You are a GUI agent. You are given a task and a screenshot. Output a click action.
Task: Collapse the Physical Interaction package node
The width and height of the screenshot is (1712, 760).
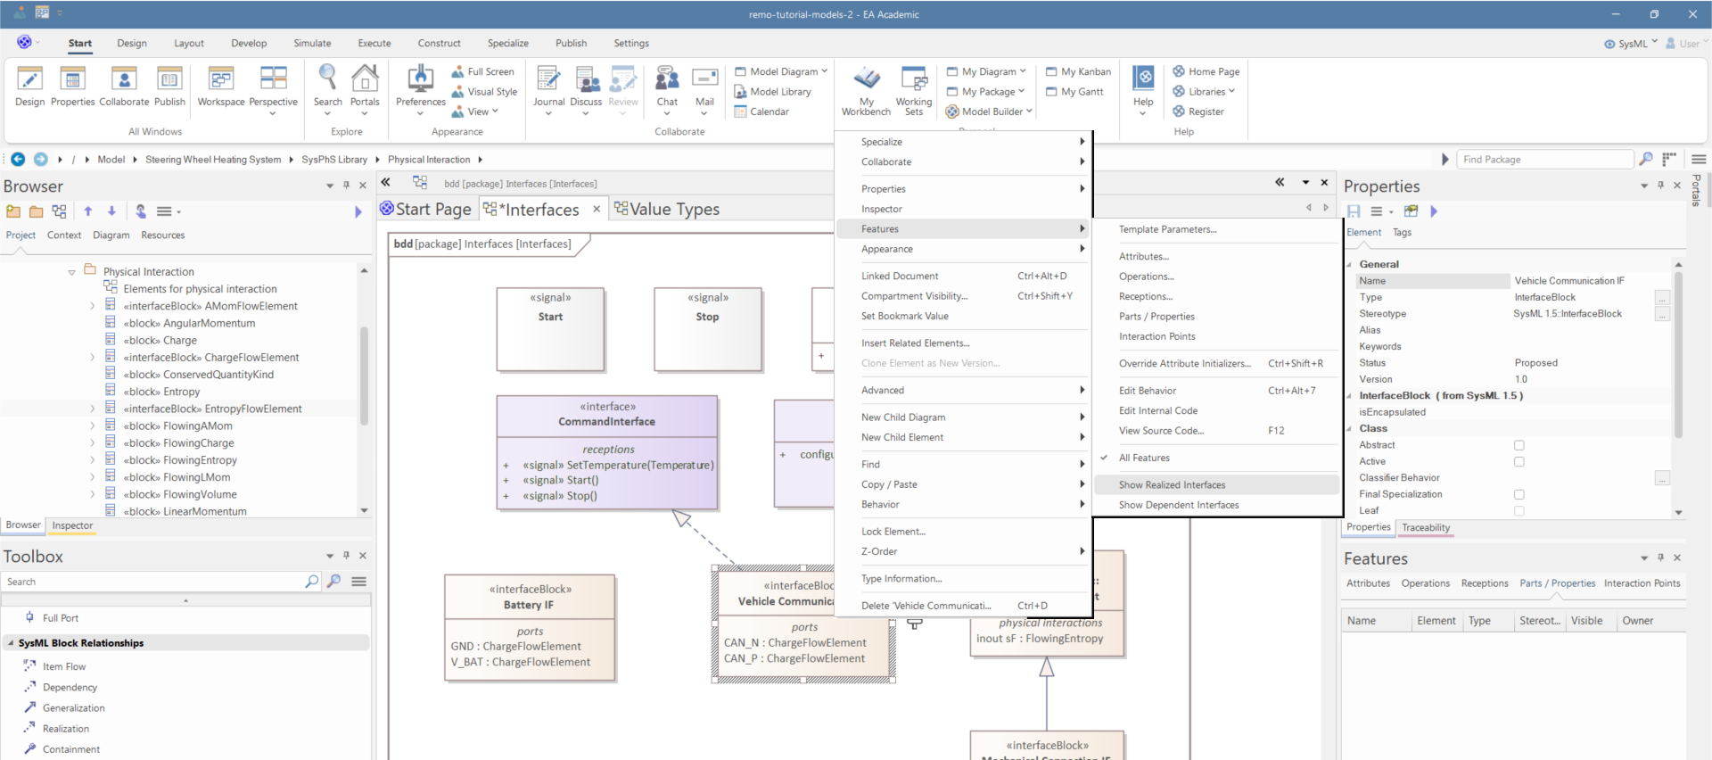pos(71,272)
